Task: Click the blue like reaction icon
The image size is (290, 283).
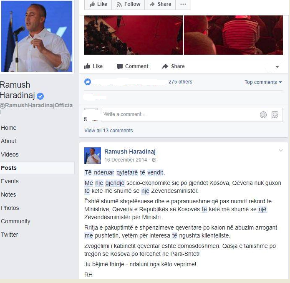Action: [88, 82]
